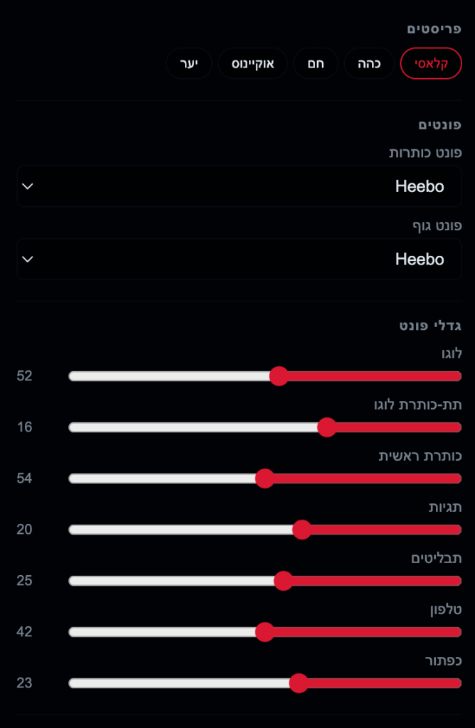
Task: Pick the יער preset
Action: (189, 63)
